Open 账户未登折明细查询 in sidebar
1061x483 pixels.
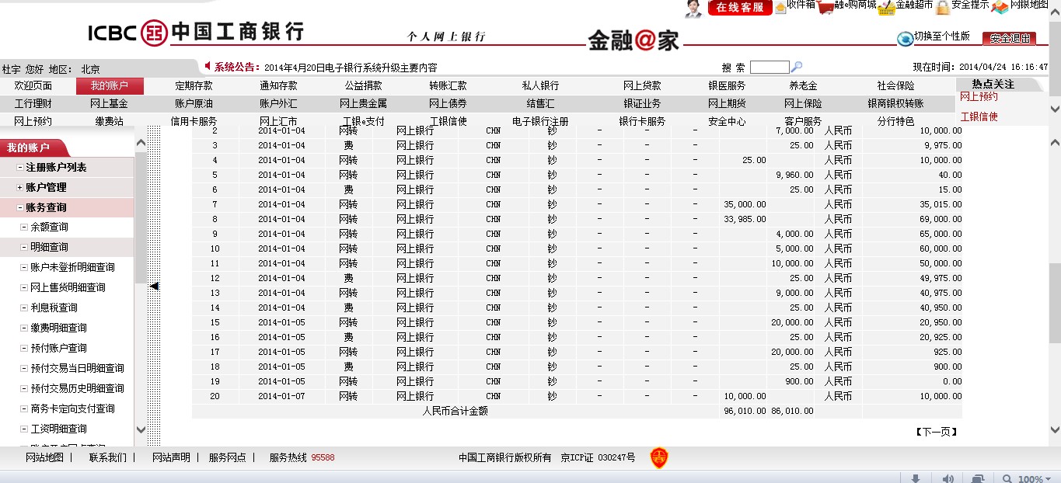pyautogui.click(x=72, y=268)
